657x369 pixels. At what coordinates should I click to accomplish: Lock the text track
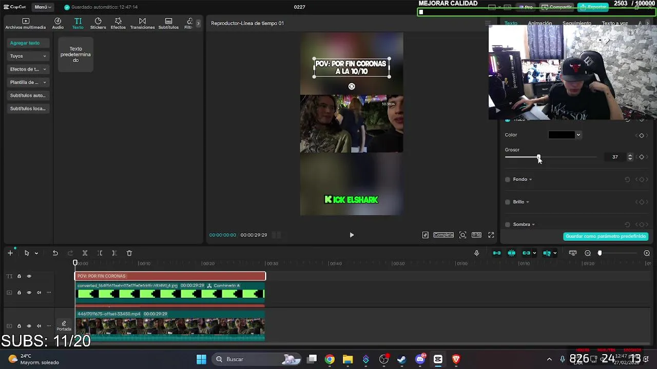click(19, 277)
